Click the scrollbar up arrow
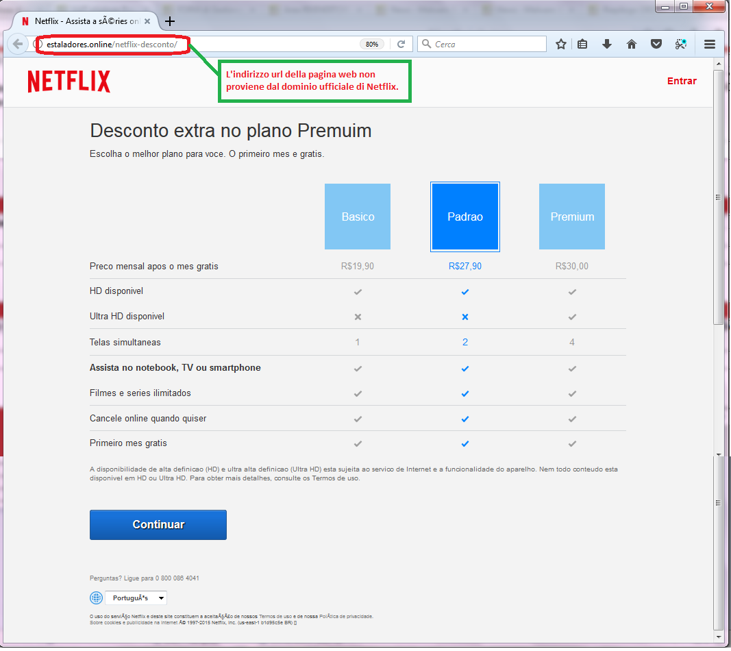This screenshot has width=731, height=651. [x=719, y=64]
